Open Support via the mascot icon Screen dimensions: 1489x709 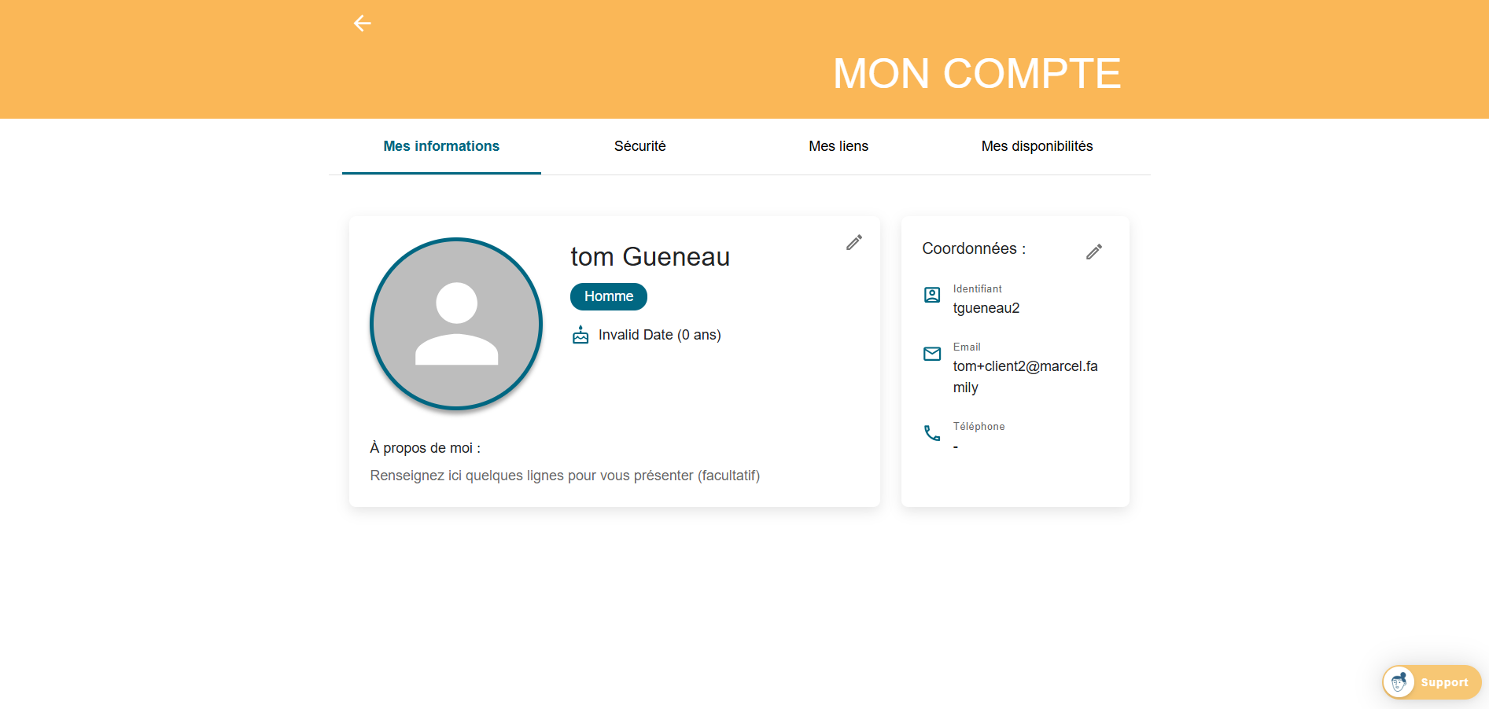1399,682
